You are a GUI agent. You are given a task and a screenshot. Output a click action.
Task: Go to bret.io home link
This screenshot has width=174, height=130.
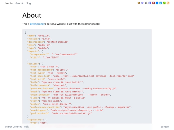pos(9,3)
